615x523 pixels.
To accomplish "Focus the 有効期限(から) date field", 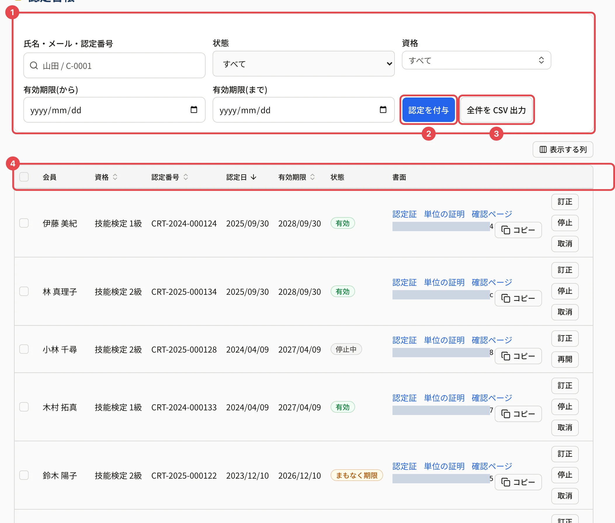I will pos(114,110).
